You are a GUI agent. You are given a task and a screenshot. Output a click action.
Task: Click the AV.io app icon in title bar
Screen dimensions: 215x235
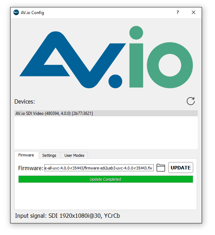[x=16, y=12]
